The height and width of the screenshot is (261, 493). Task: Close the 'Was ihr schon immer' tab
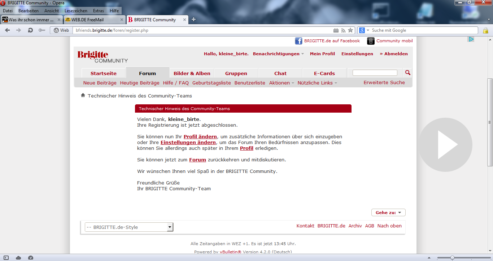pos(59,19)
